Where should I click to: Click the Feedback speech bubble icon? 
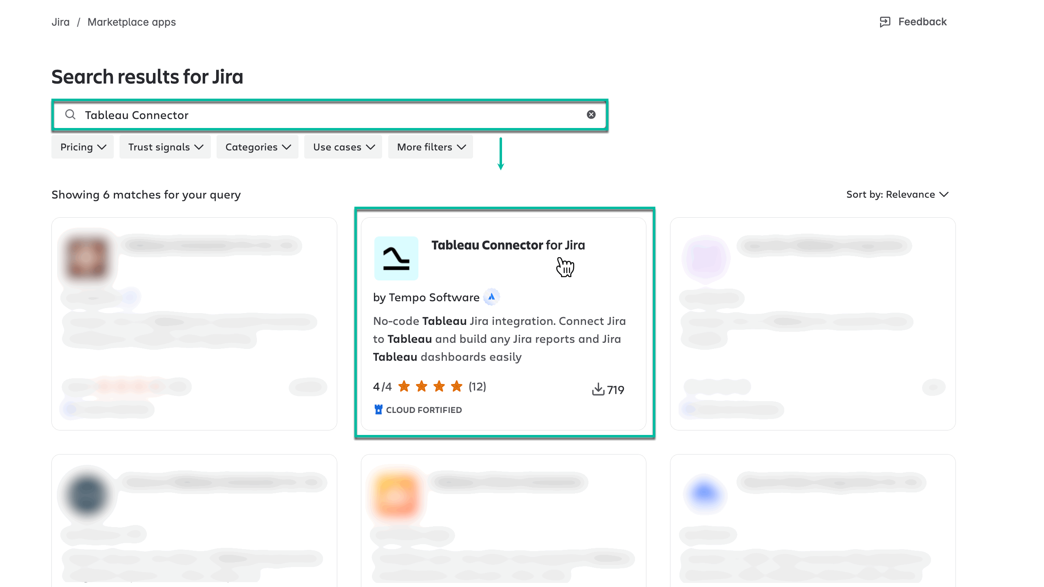[885, 21]
